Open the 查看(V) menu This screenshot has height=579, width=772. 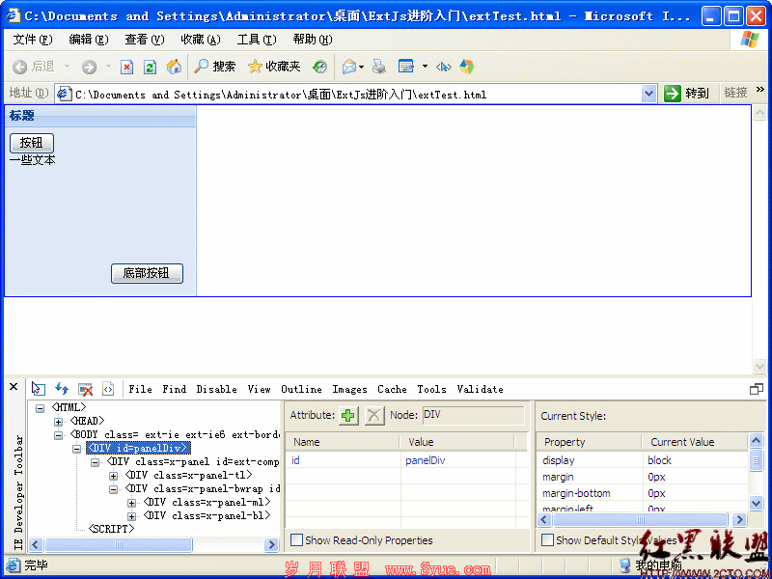[x=144, y=40]
